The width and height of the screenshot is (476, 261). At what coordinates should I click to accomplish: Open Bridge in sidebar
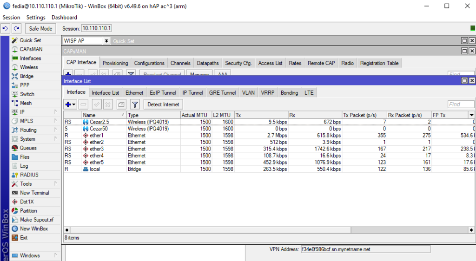26,76
